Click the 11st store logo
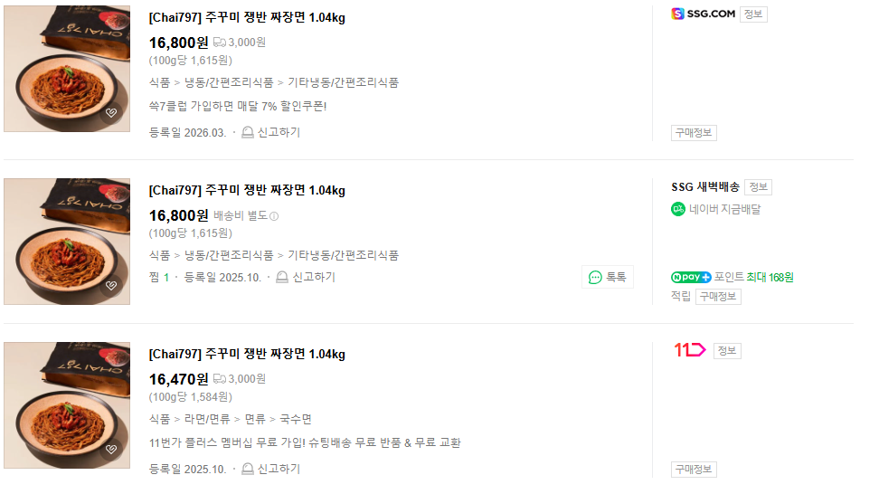Viewport: 879px width, 494px height. coord(689,350)
